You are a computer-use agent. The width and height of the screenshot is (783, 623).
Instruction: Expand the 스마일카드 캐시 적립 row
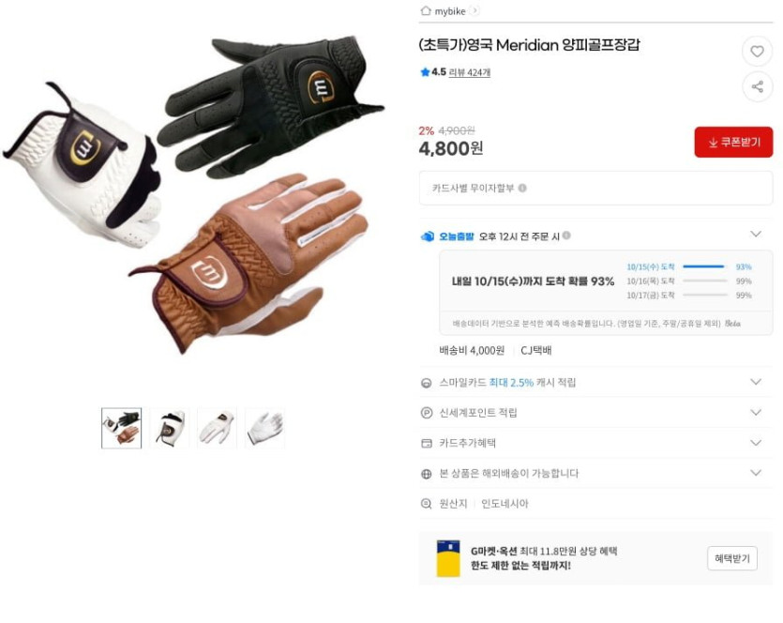point(756,382)
